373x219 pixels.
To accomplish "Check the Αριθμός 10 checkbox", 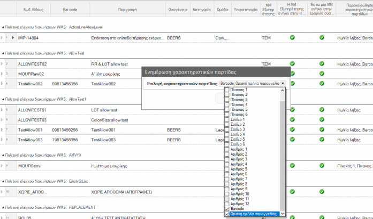I will click(227, 194).
